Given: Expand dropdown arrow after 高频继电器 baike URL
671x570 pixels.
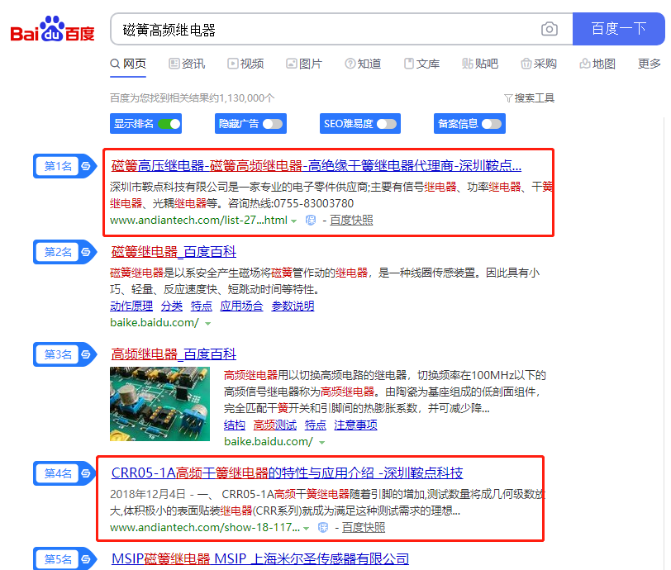Looking at the screenshot, I should click(321, 443).
